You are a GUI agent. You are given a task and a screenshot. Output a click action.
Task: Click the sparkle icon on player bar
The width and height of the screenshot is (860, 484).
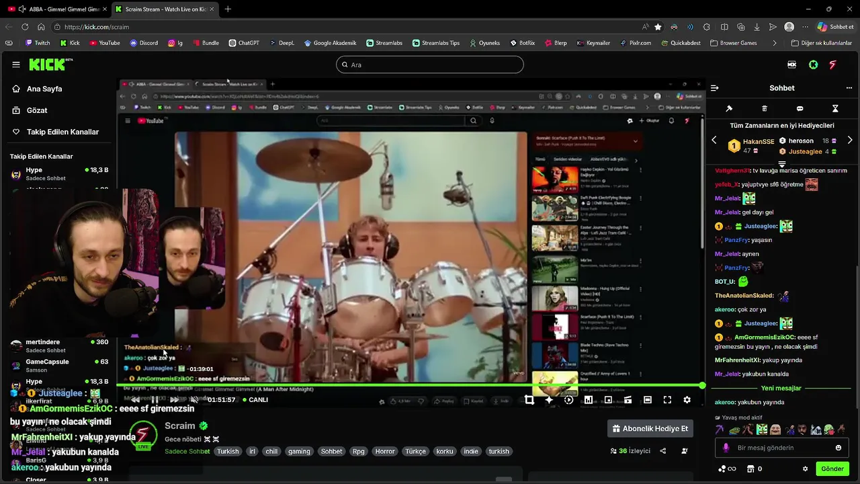549,400
